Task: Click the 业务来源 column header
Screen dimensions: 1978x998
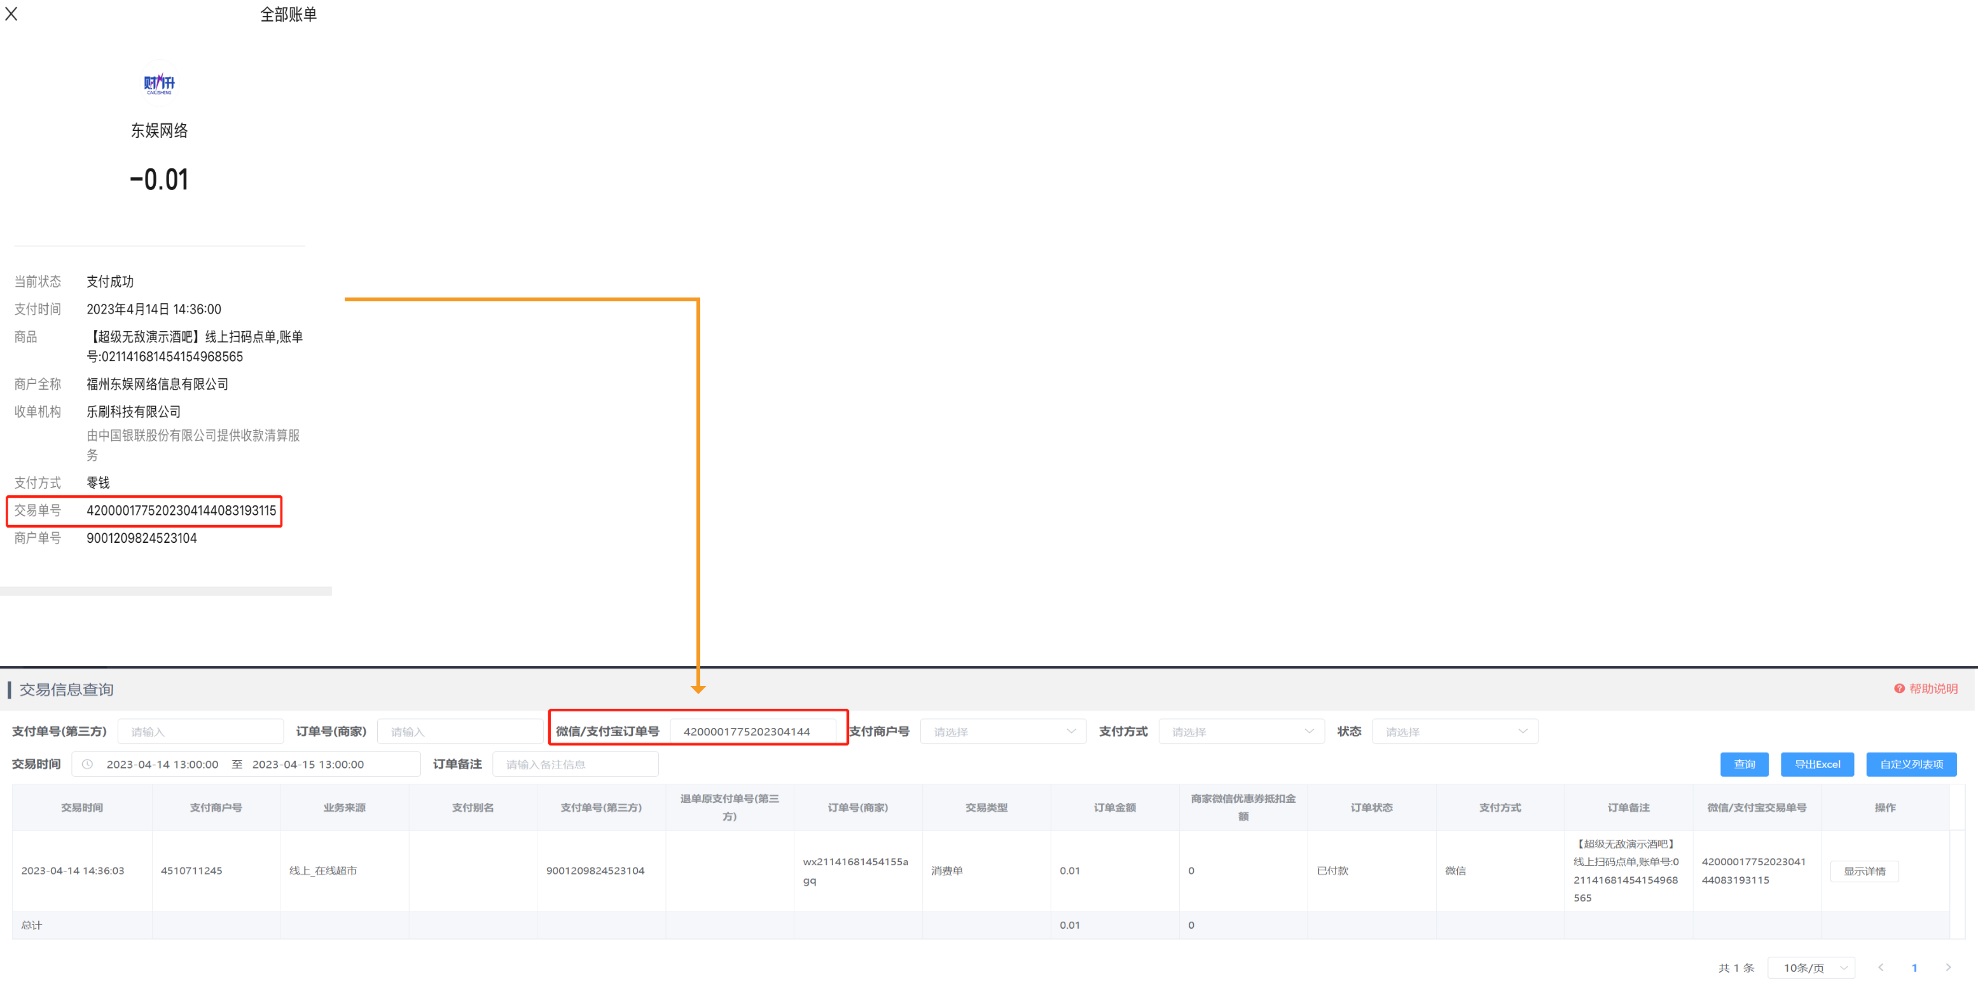Action: pos(344,807)
